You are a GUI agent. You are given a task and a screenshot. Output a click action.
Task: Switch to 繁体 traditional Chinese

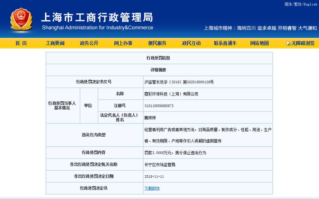tap(298, 4)
